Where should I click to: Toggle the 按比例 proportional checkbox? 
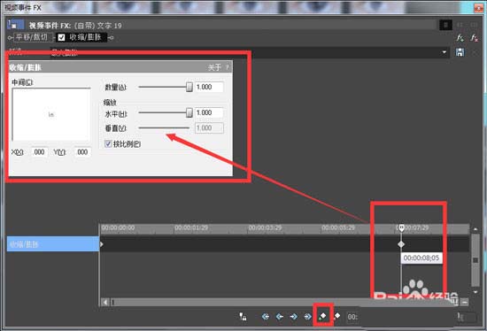click(108, 143)
